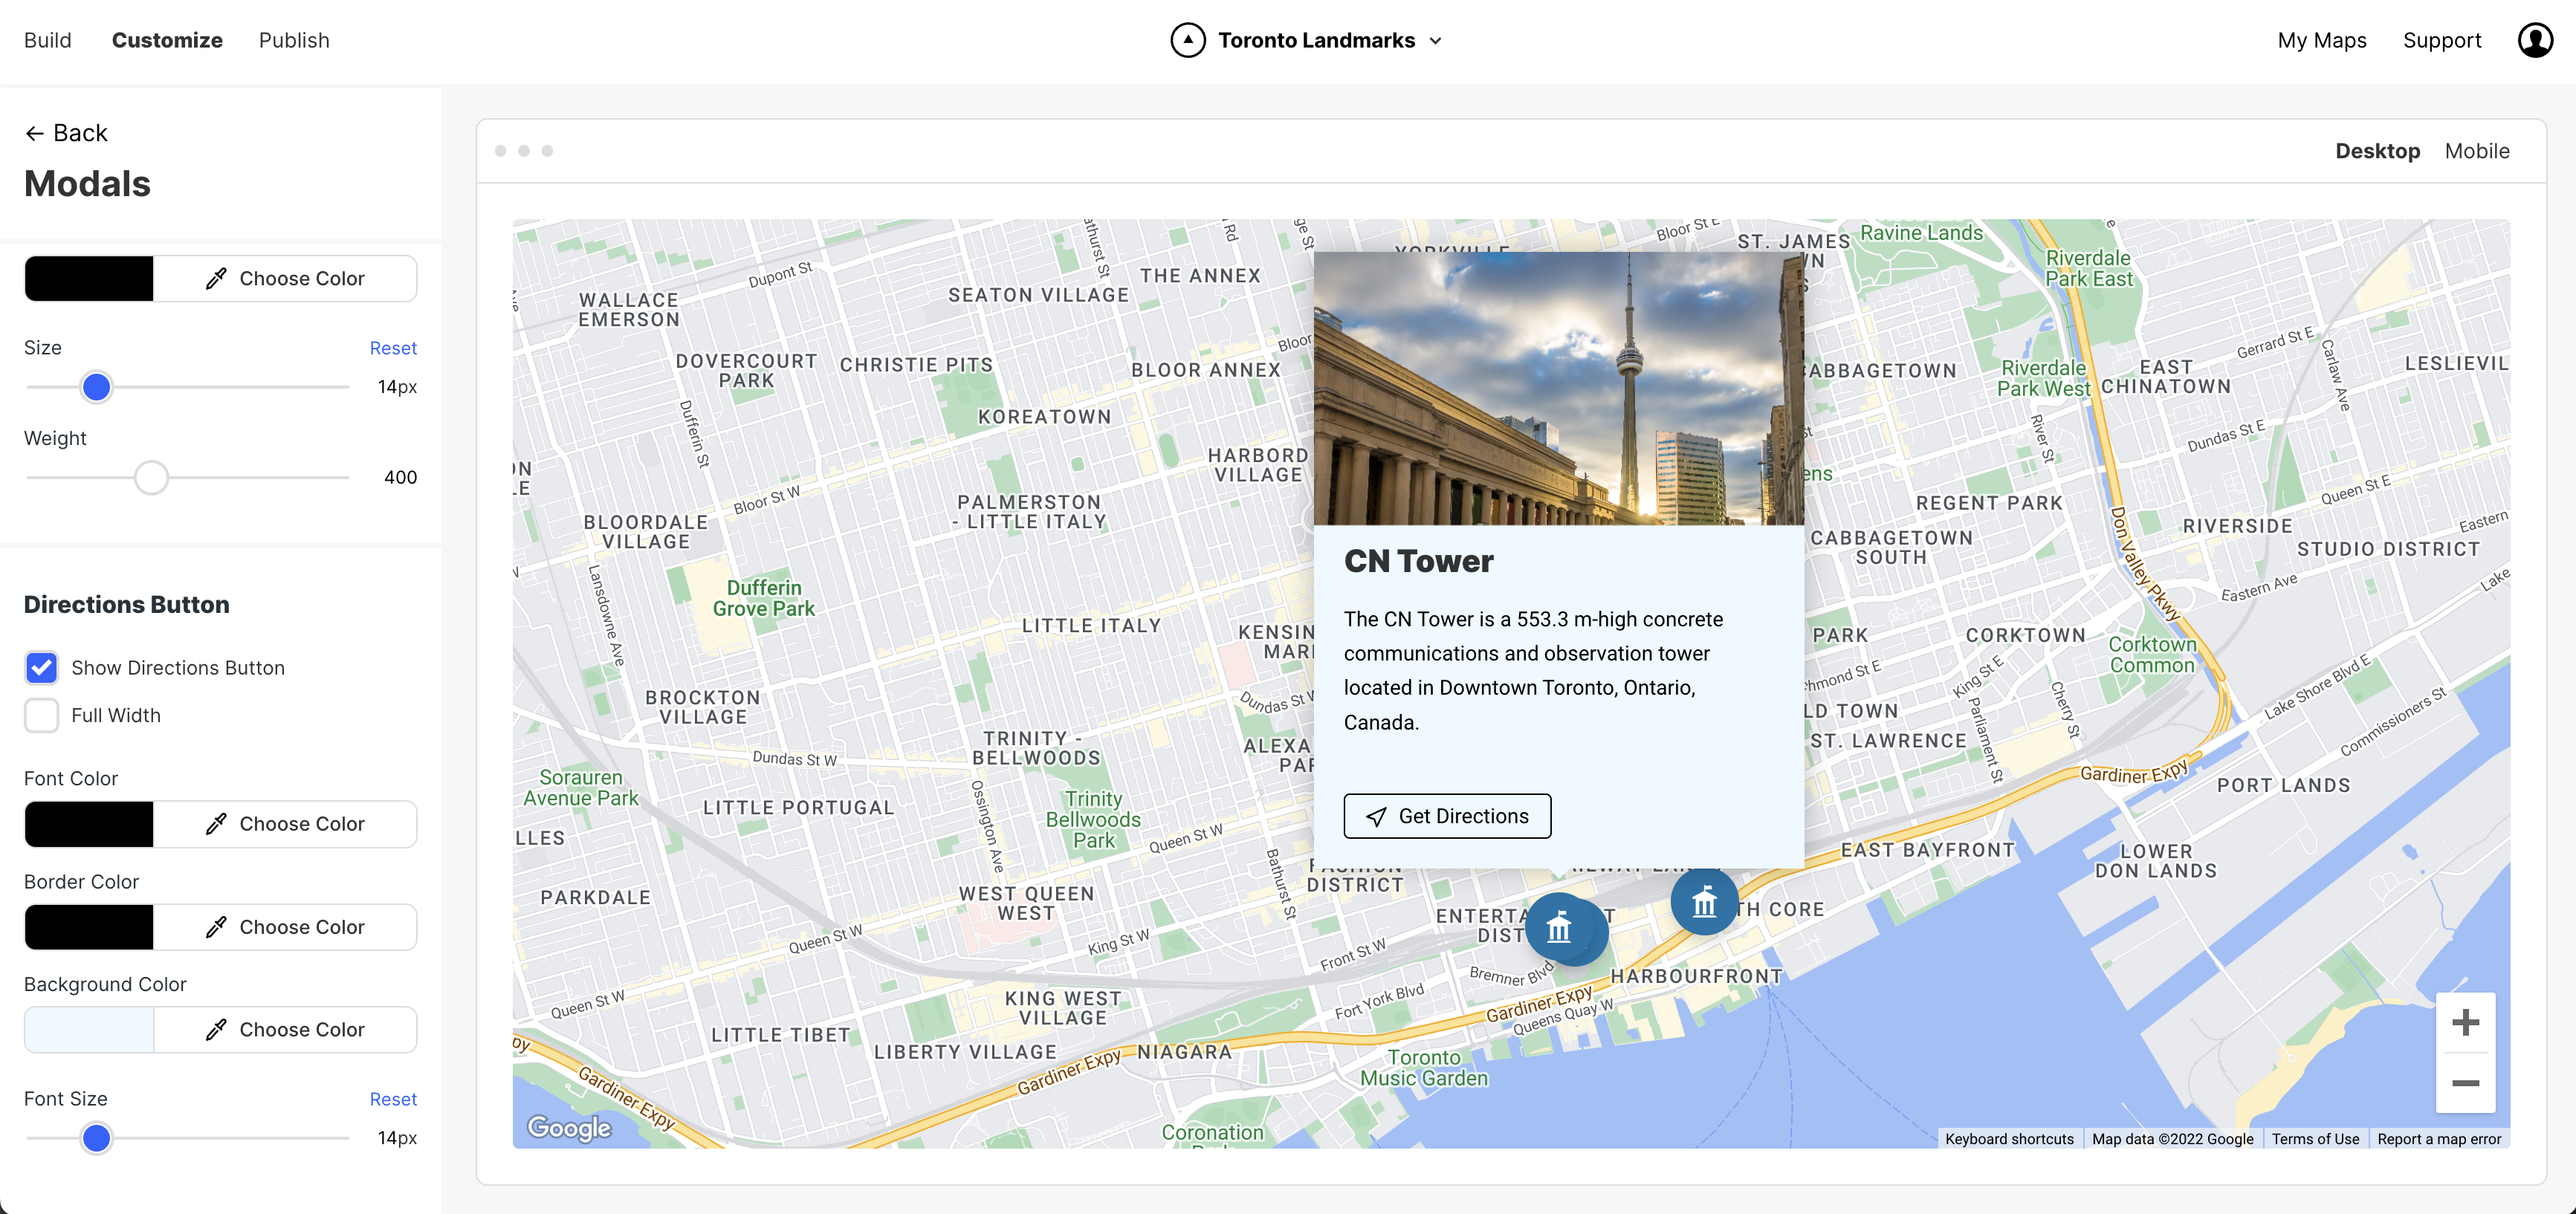This screenshot has height=1214, width=2576.
Task: Click the Google logo on the map
Action: point(569,1128)
